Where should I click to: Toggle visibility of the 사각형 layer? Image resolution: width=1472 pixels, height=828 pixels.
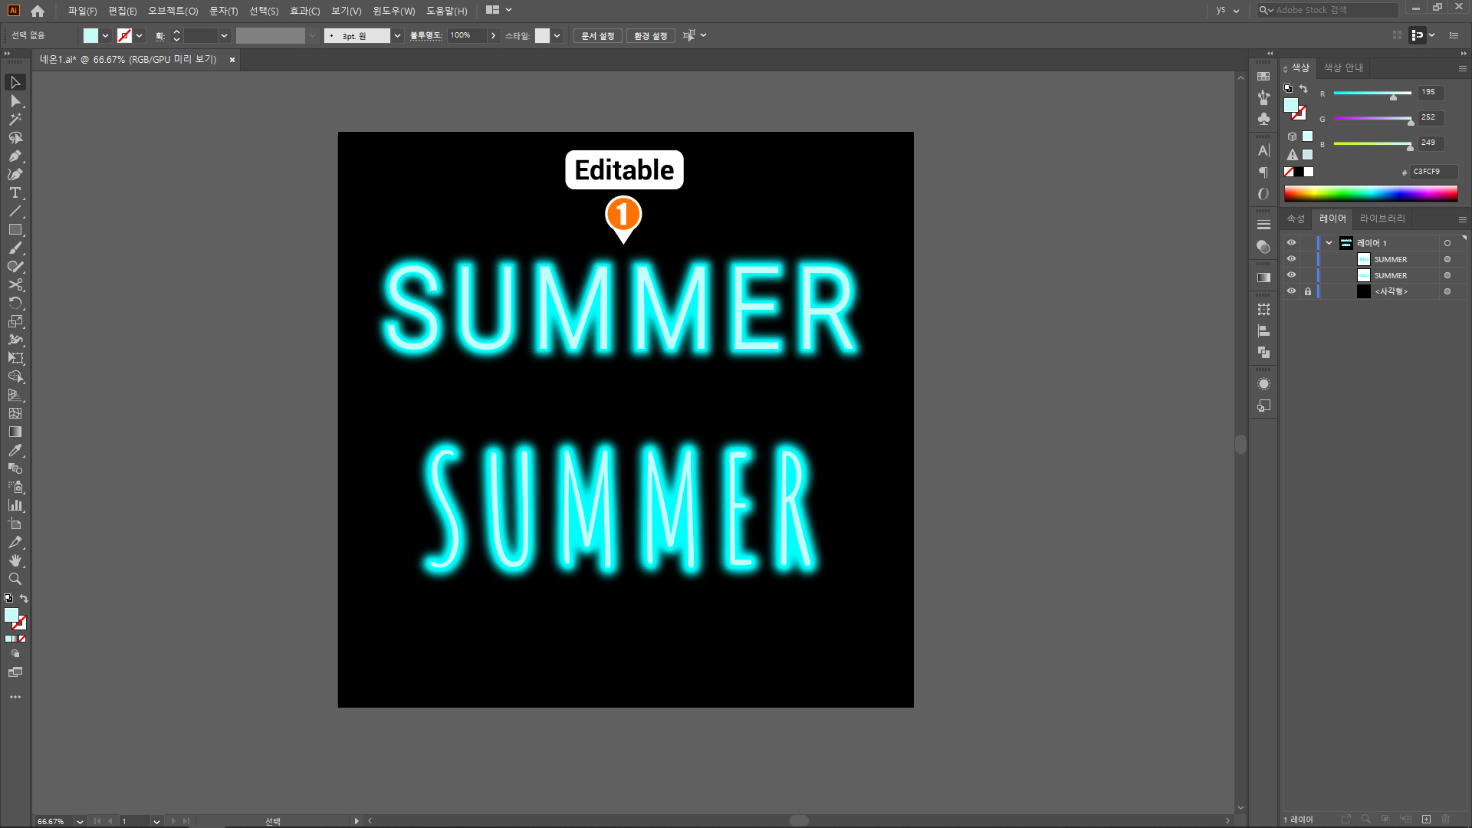coord(1291,291)
